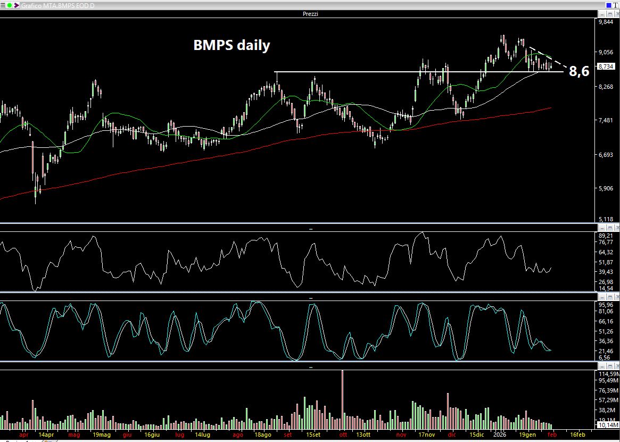620x442 pixels.
Task: Select the Prezzi panel title
Action: tap(310, 14)
